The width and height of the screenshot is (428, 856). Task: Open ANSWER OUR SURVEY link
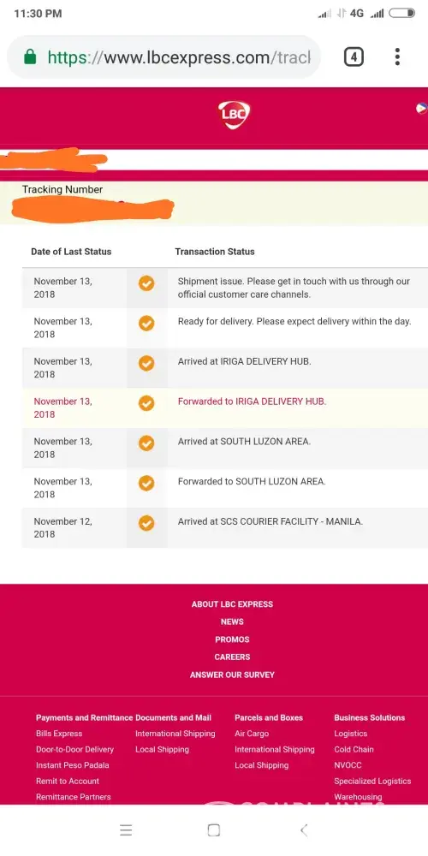click(232, 675)
